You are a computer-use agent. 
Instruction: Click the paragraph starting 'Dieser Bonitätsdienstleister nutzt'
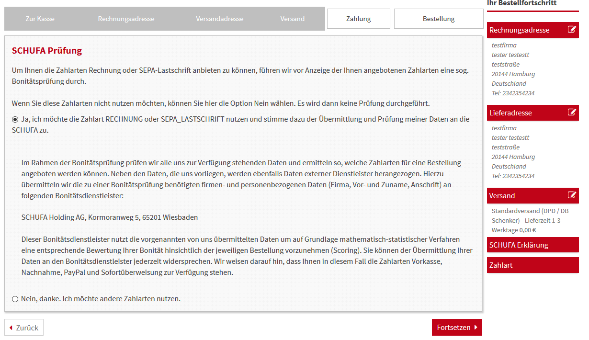pos(247,256)
